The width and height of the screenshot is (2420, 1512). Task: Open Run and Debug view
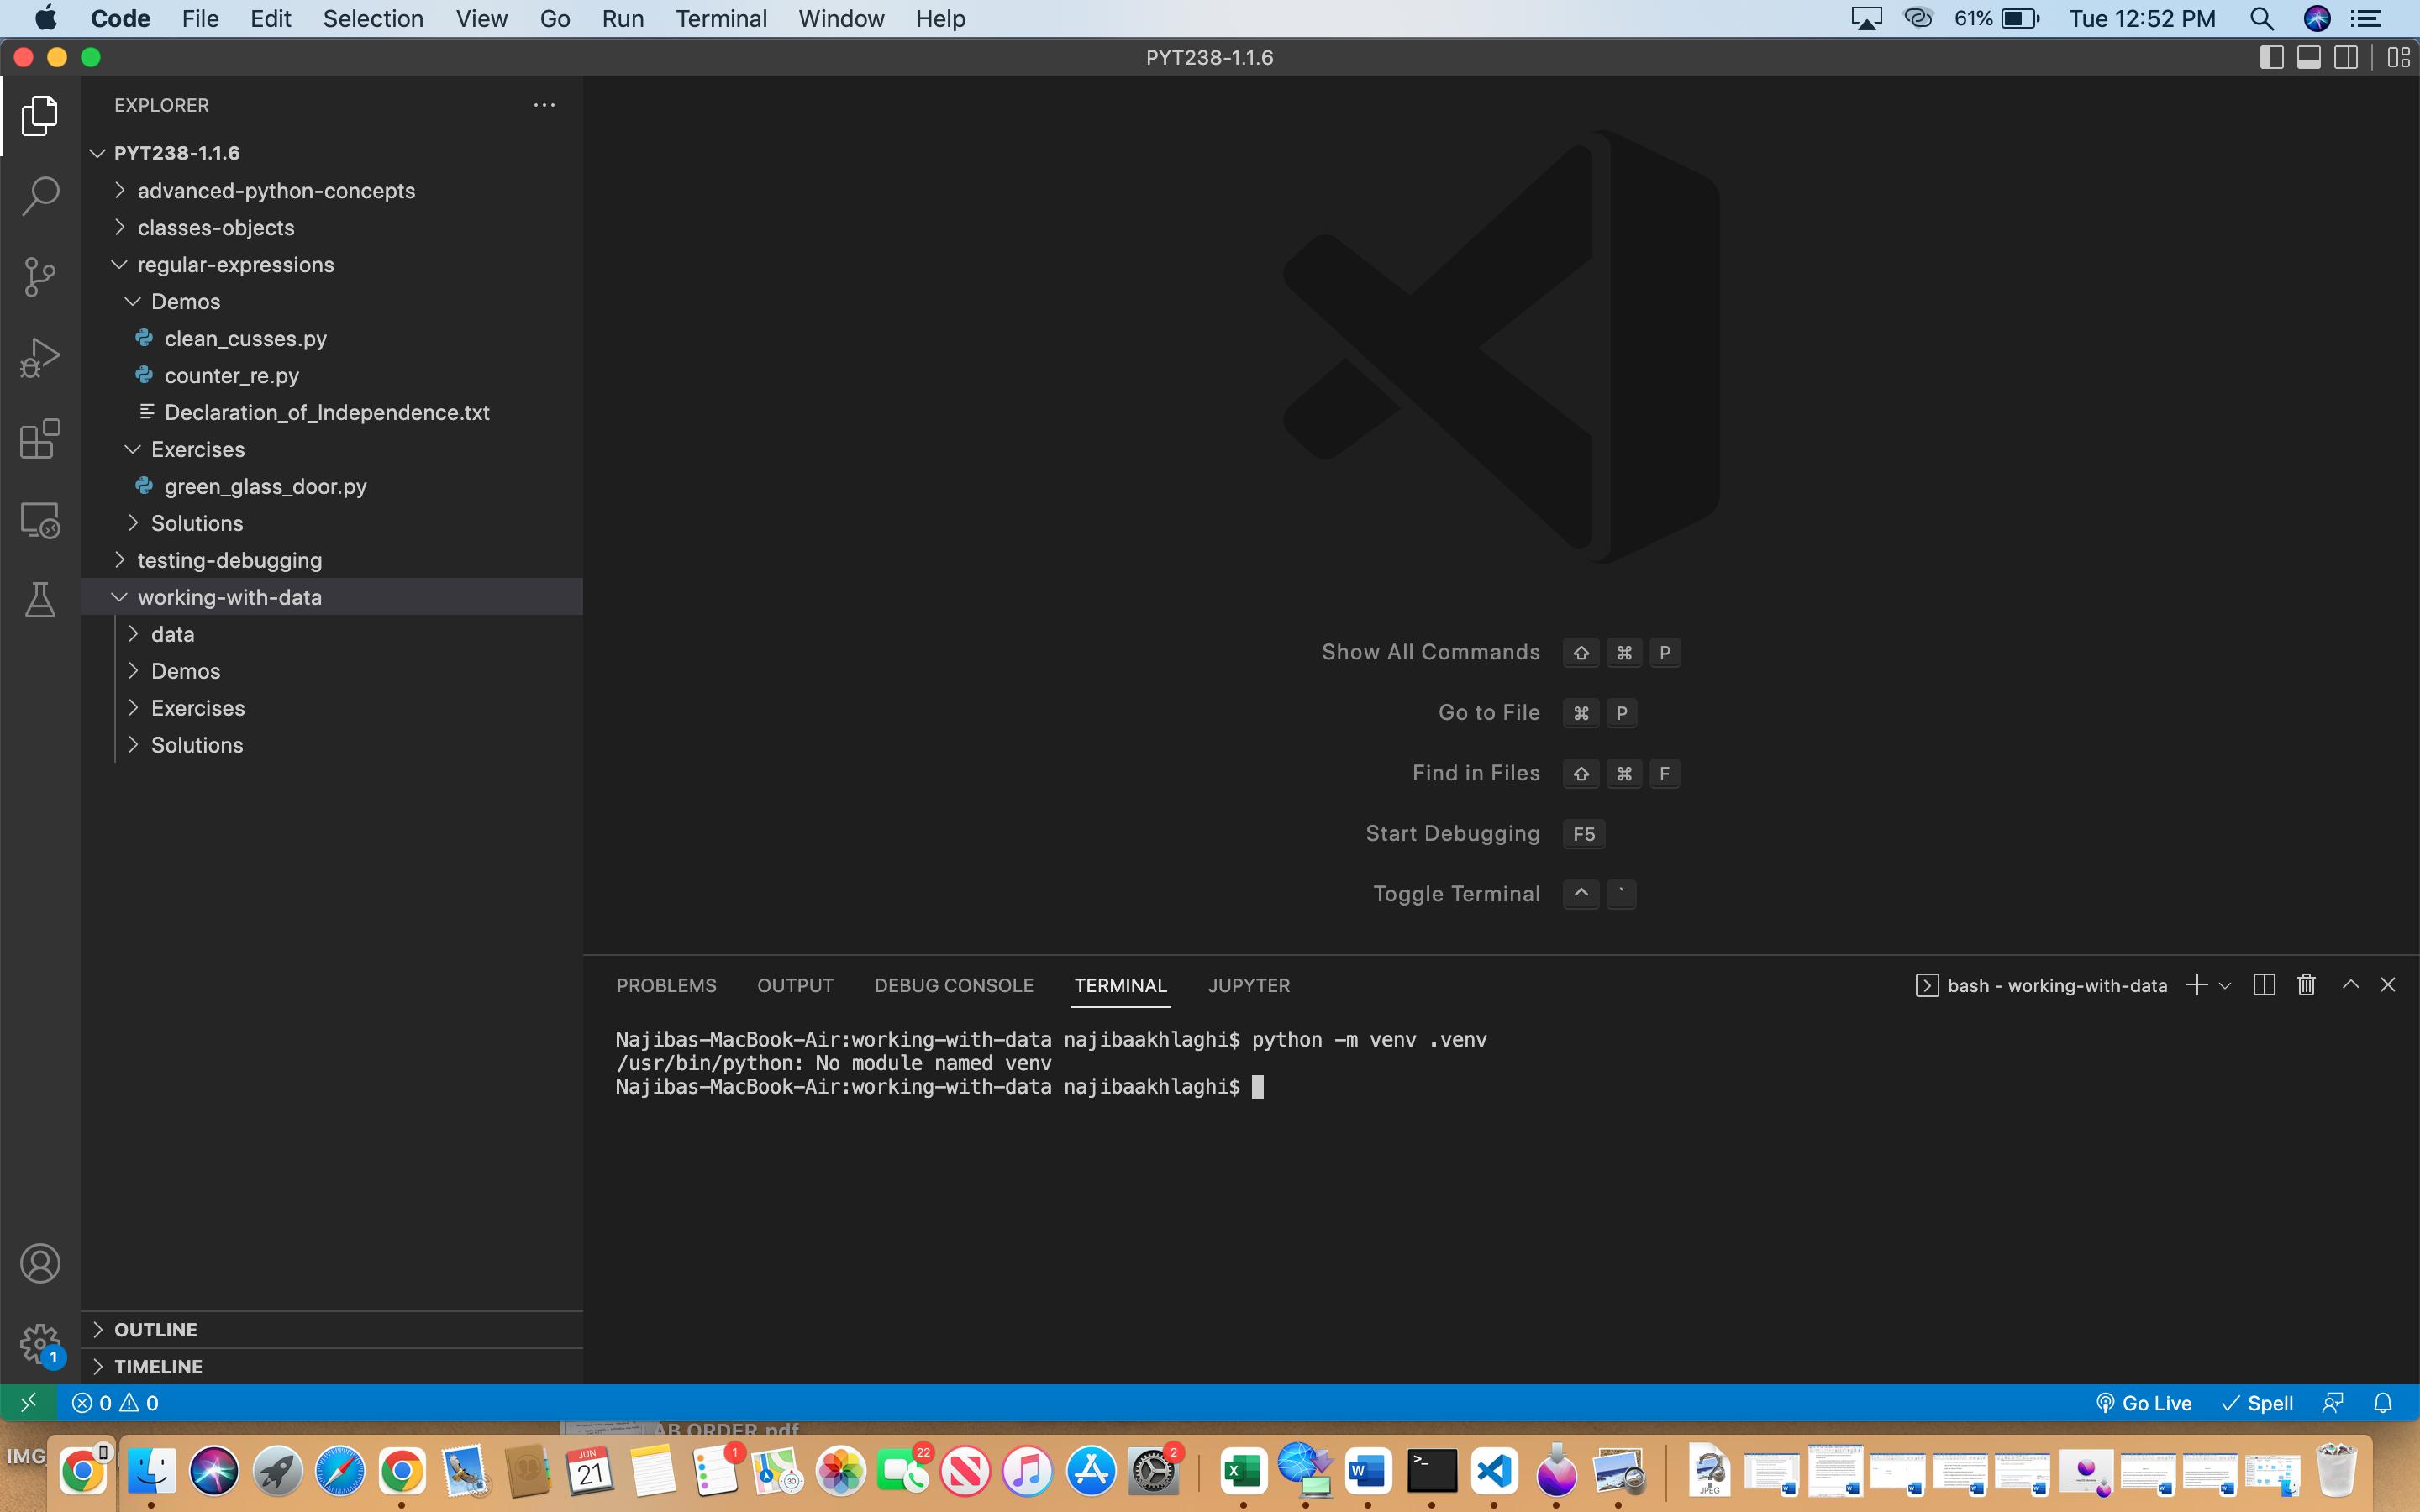coord(40,357)
